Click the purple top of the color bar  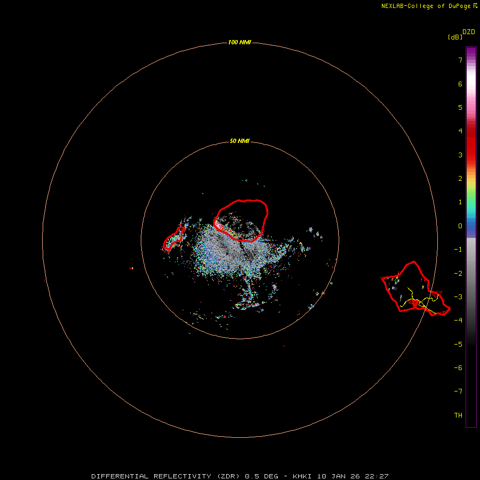pos(471,51)
